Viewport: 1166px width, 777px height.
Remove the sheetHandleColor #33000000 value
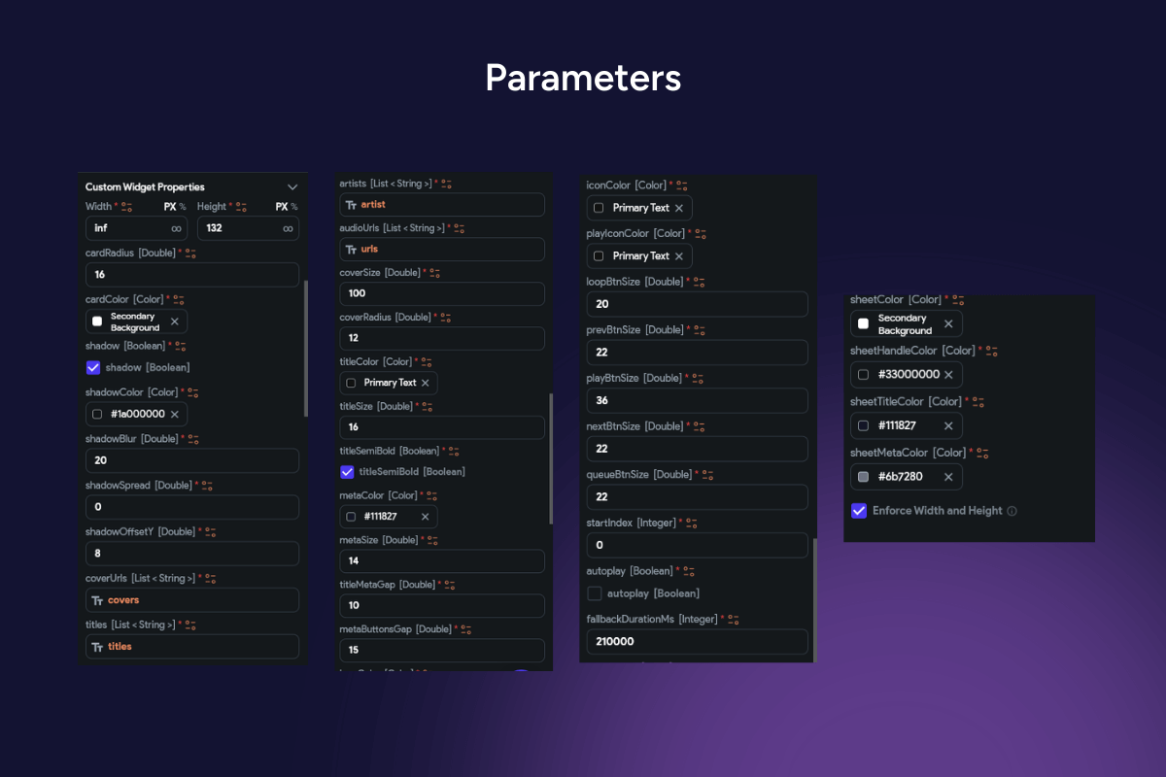tap(948, 375)
